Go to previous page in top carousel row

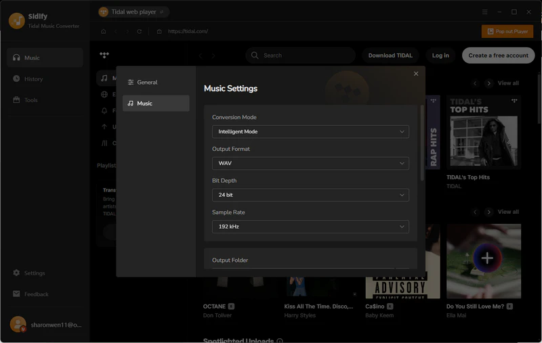coord(475,83)
